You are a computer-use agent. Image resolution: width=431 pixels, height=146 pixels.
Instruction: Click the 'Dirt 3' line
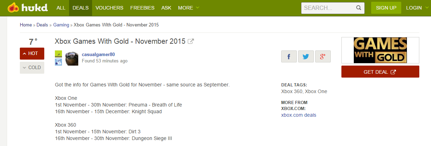pyautogui.click(x=98, y=132)
